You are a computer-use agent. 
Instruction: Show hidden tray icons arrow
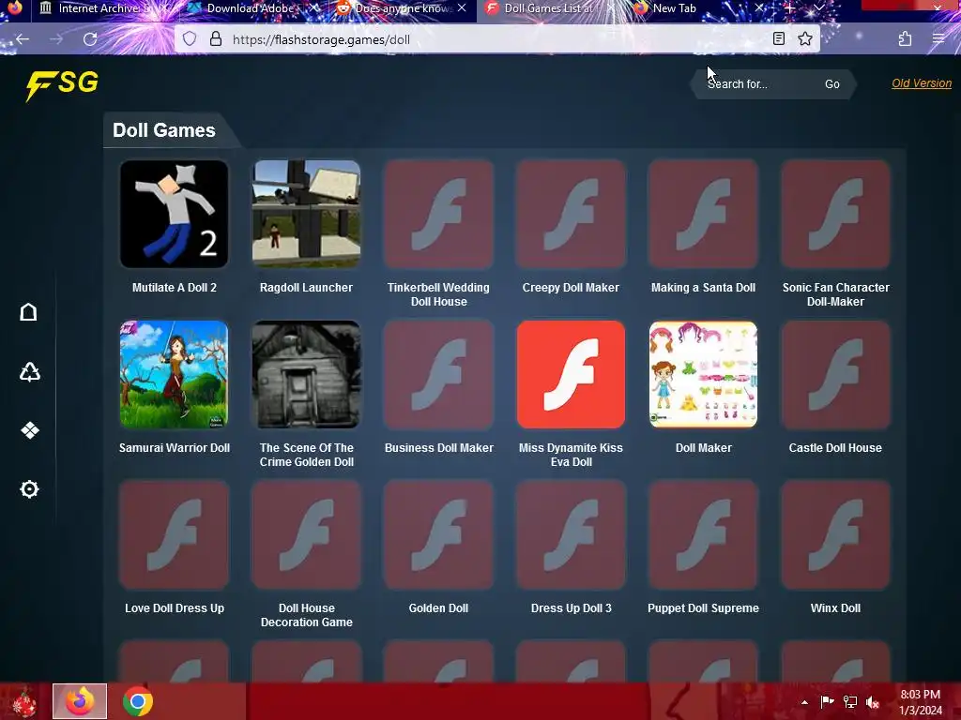[x=804, y=702]
